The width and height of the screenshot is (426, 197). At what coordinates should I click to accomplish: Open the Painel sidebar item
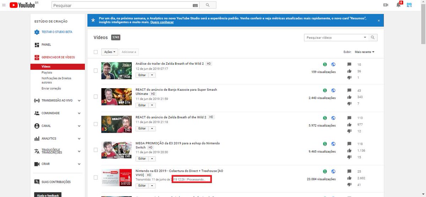(x=46, y=45)
